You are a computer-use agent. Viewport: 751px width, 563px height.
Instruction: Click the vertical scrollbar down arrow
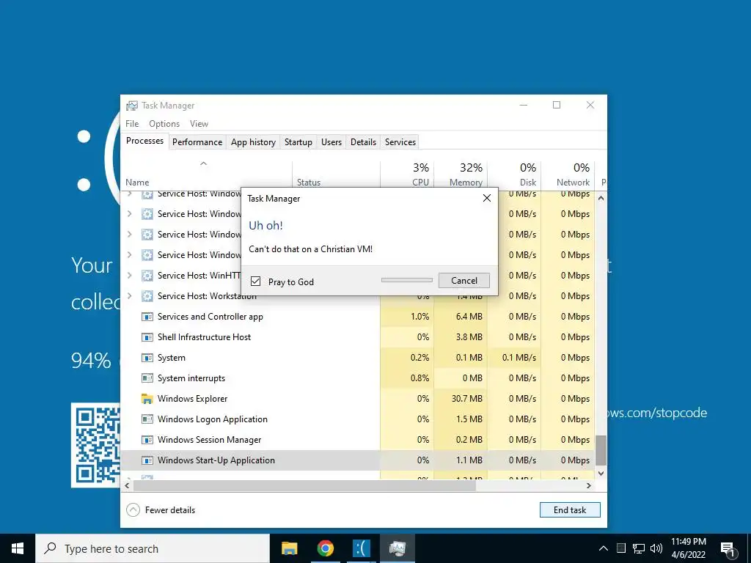601,474
